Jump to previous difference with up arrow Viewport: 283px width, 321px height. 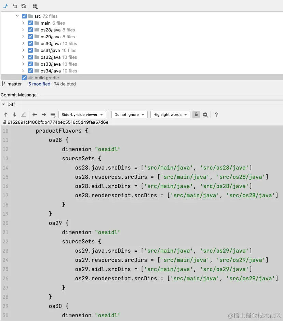pyautogui.click(x=6, y=115)
